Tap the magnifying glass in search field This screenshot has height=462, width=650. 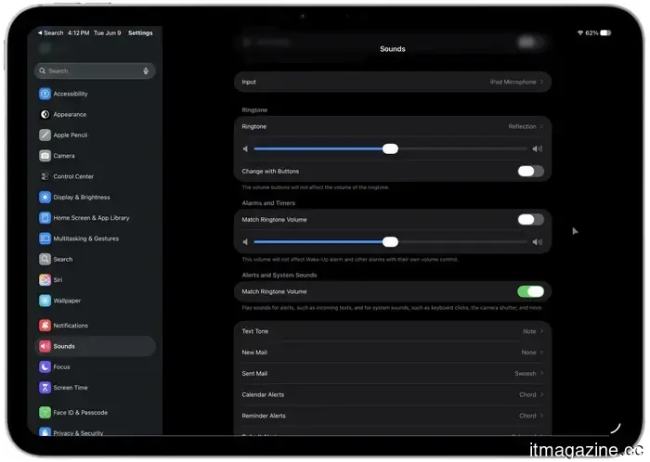pyautogui.click(x=43, y=71)
